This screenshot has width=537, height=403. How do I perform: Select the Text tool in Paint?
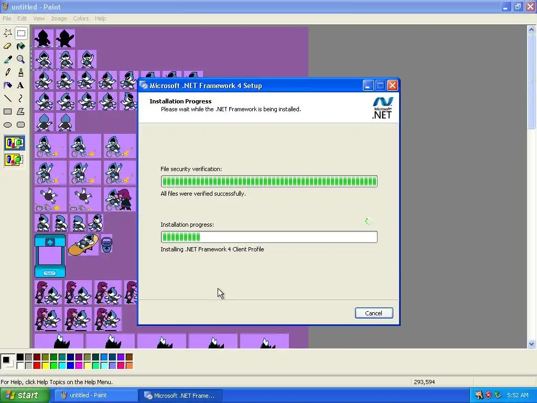(21, 86)
